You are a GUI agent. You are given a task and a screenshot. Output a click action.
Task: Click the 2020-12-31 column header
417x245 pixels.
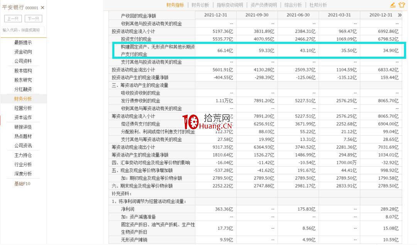[x=381, y=15]
